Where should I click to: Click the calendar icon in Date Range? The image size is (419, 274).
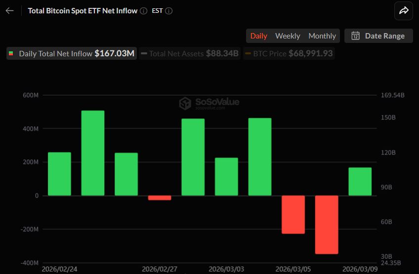pos(355,36)
